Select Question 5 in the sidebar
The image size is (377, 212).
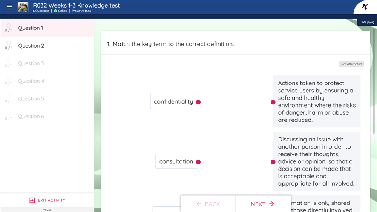point(47,99)
